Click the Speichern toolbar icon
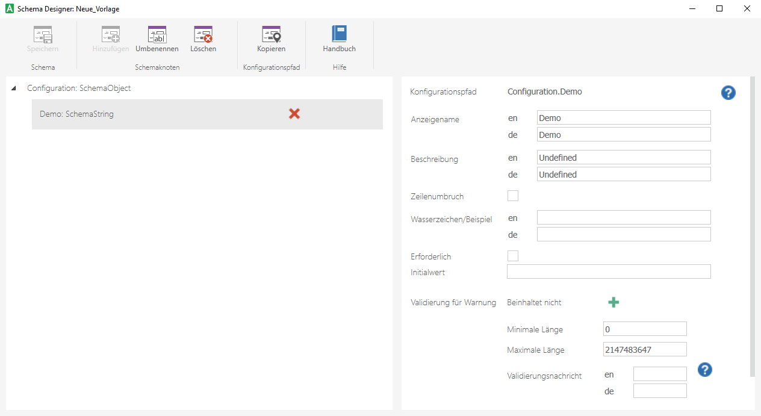Screen dimensions: 761x416 pyautogui.click(x=42, y=39)
